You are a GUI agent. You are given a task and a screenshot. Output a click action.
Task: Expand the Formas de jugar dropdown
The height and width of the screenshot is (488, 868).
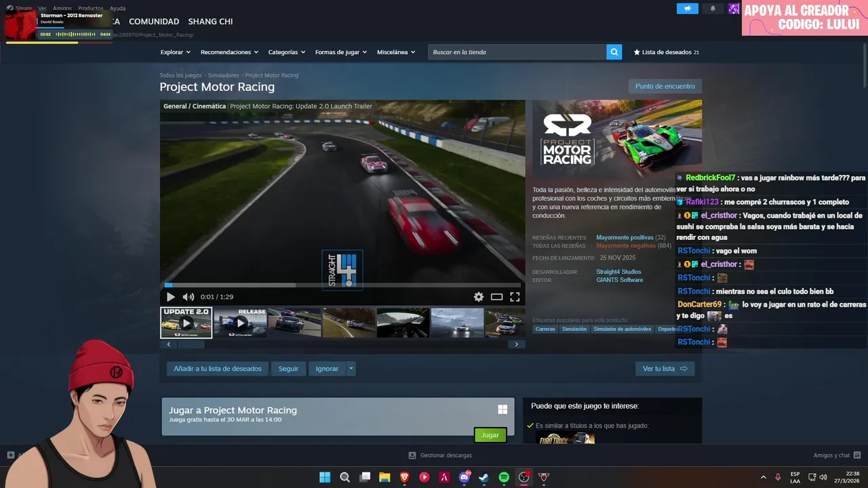point(341,52)
